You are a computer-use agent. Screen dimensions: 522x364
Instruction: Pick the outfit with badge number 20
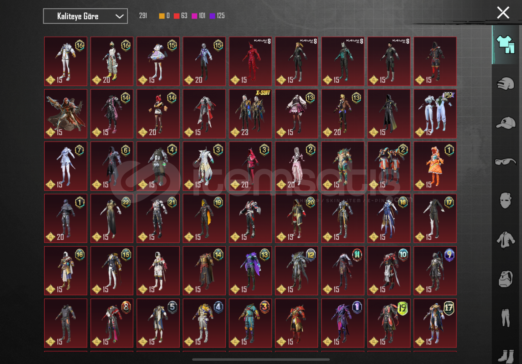[x=296, y=218]
